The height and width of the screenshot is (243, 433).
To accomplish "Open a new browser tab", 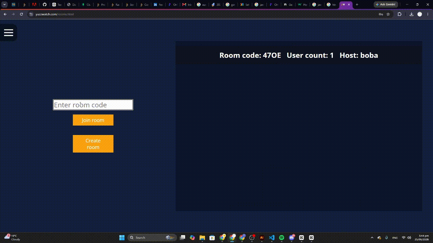I will coord(357,4).
